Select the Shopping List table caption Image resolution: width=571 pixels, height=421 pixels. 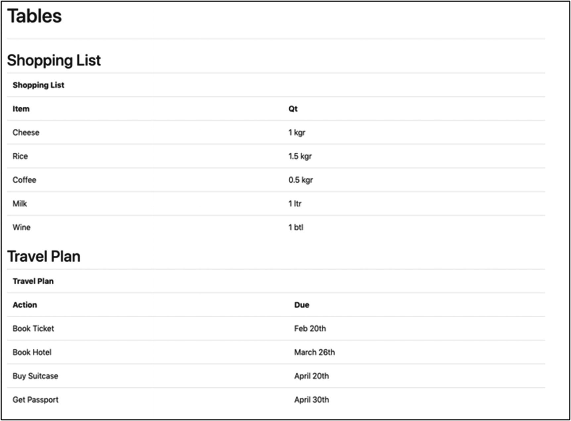(38, 85)
